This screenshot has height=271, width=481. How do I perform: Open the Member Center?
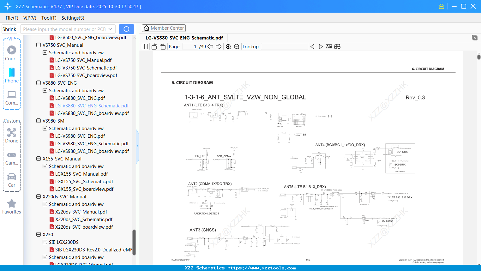(164, 28)
